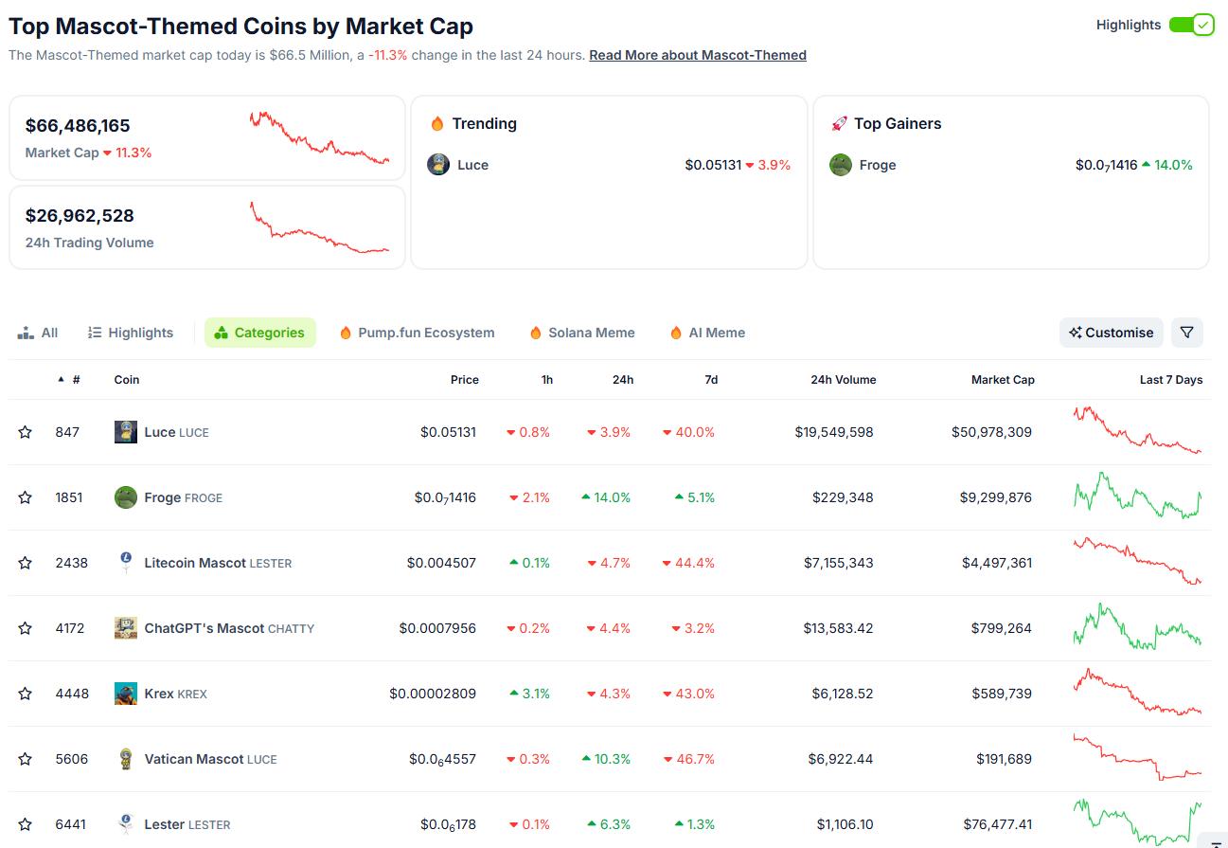Click the Froge coin logo

click(x=125, y=496)
